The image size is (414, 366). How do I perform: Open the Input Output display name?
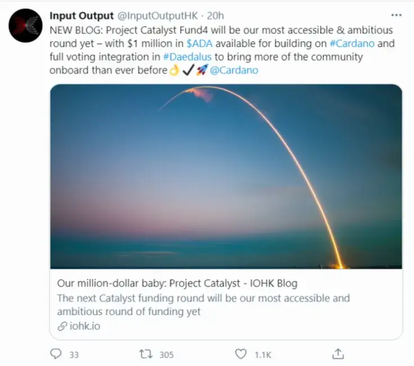82,15
